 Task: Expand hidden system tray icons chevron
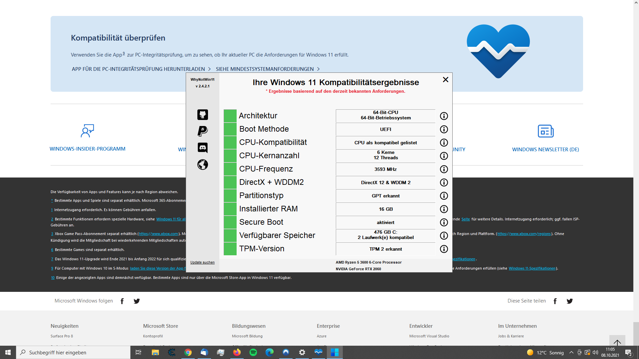pos(571,352)
